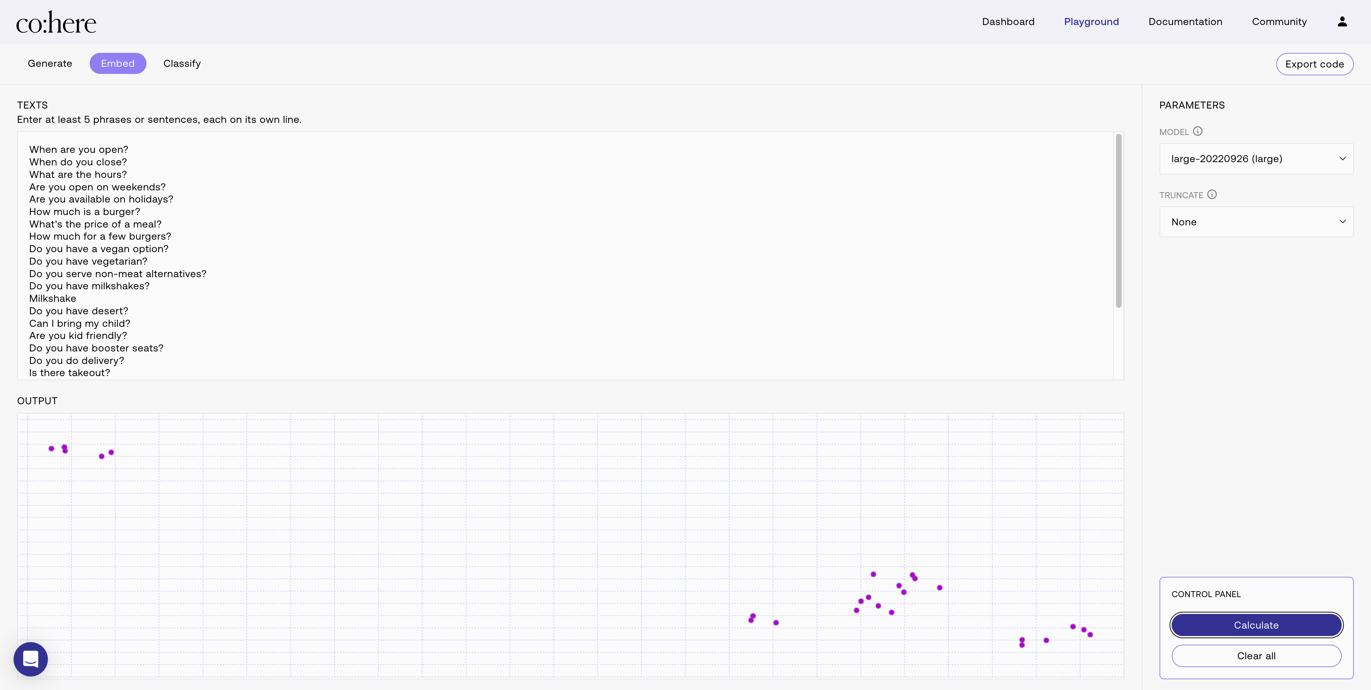This screenshot has width=1371, height=690.
Task: Click the TRUNCATE info icon
Action: coord(1212,194)
